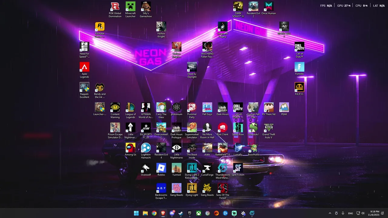Click the Roblox desktop icon
The height and width of the screenshot is (218, 388).
(161, 170)
